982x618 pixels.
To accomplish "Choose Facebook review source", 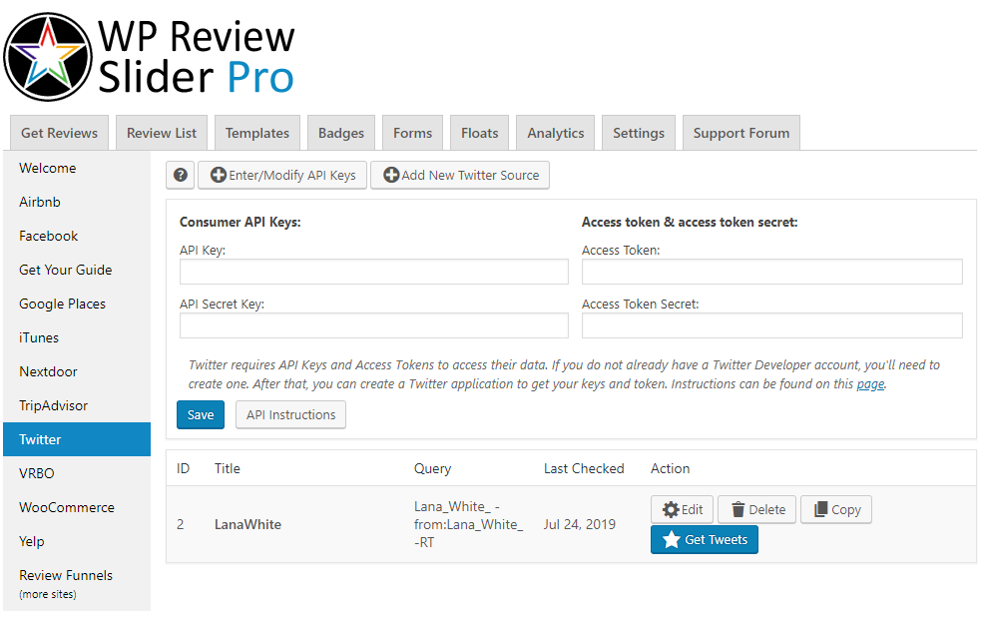I will (77, 236).
